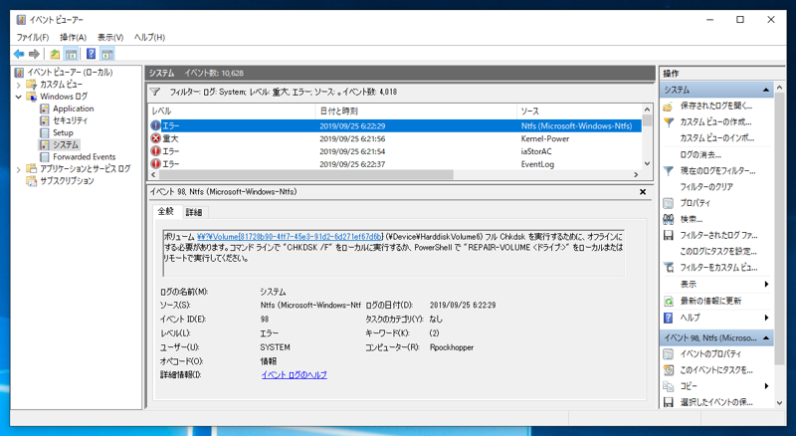
Task: Open 操作(A) menu
Action: pyautogui.click(x=73, y=37)
